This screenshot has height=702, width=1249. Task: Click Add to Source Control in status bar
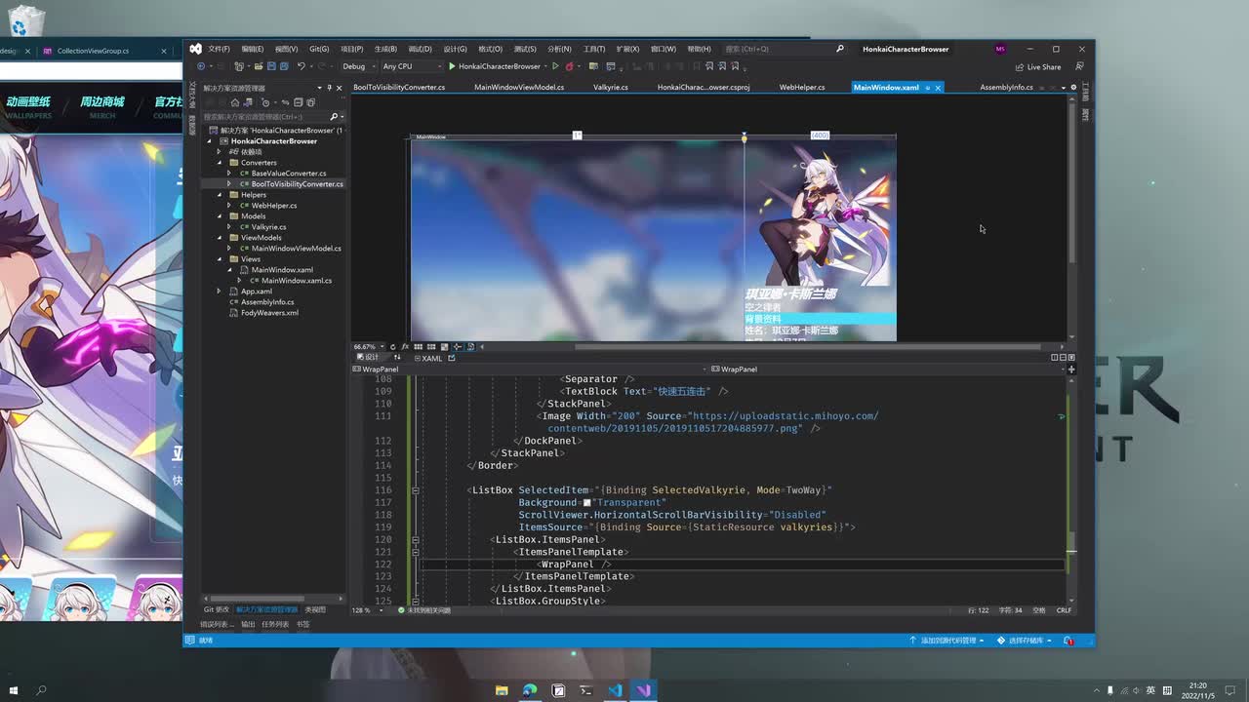(x=948, y=641)
